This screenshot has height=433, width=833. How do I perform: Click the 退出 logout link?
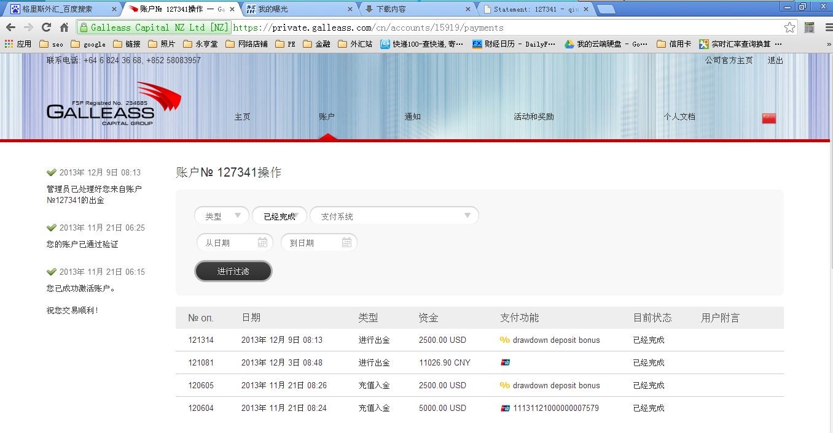(775, 60)
